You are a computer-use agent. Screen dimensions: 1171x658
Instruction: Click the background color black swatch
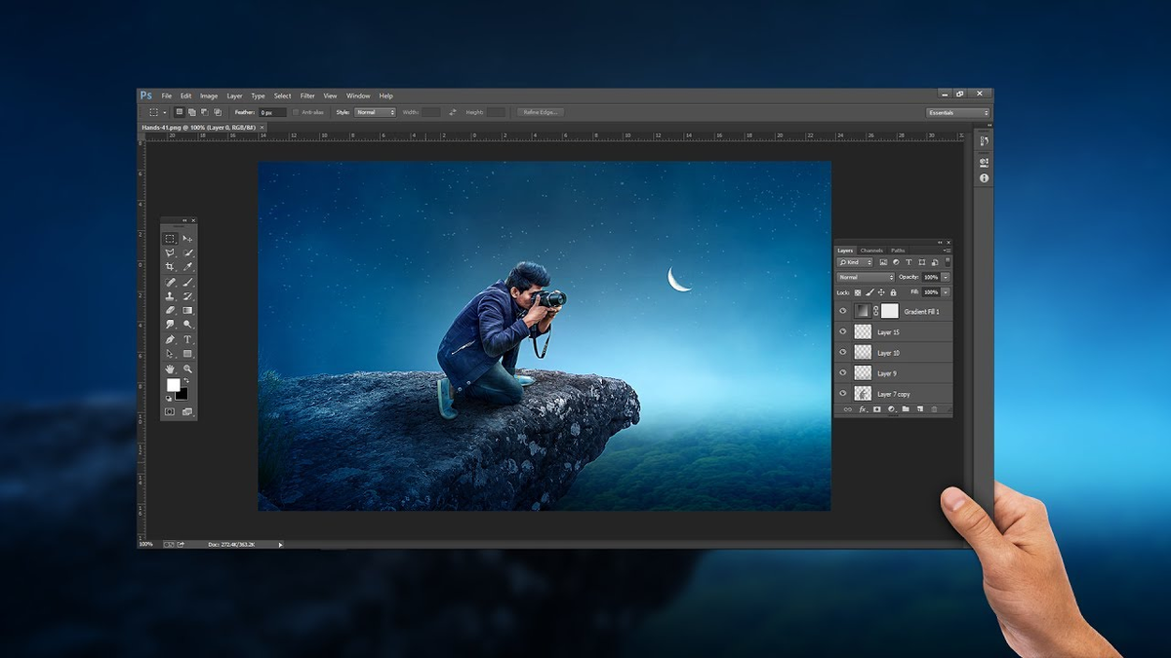click(x=182, y=395)
